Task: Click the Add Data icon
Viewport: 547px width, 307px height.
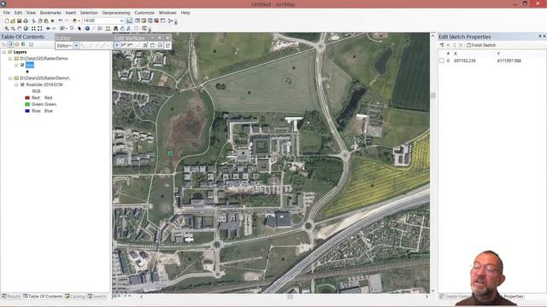Action: [x=74, y=20]
